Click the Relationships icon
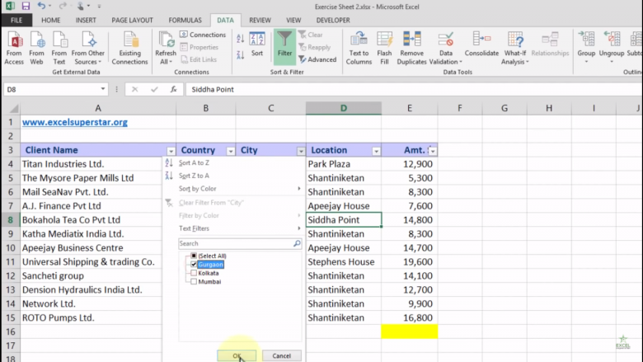The image size is (643, 362). click(550, 45)
